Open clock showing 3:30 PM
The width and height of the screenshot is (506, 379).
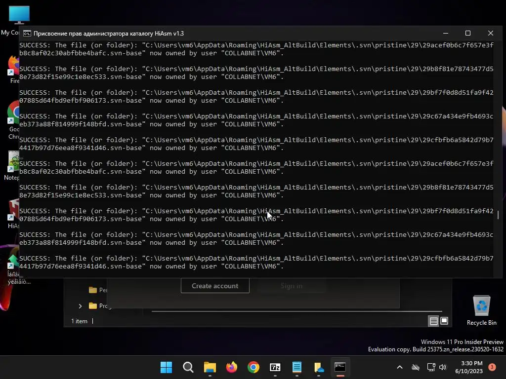tap(469, 367)
